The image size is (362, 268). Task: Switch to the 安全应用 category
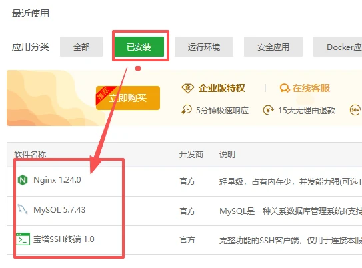click(x=273, y=47)
